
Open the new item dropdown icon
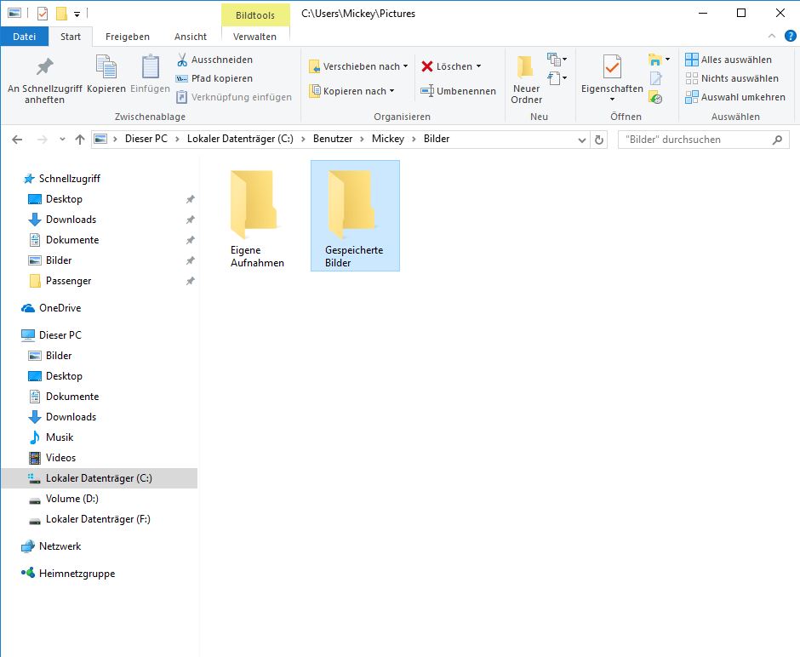(557, 60)
